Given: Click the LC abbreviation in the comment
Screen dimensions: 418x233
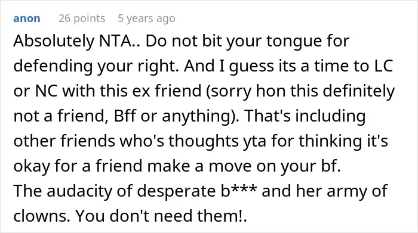Looking at the screenshot, I should [383, 66].
